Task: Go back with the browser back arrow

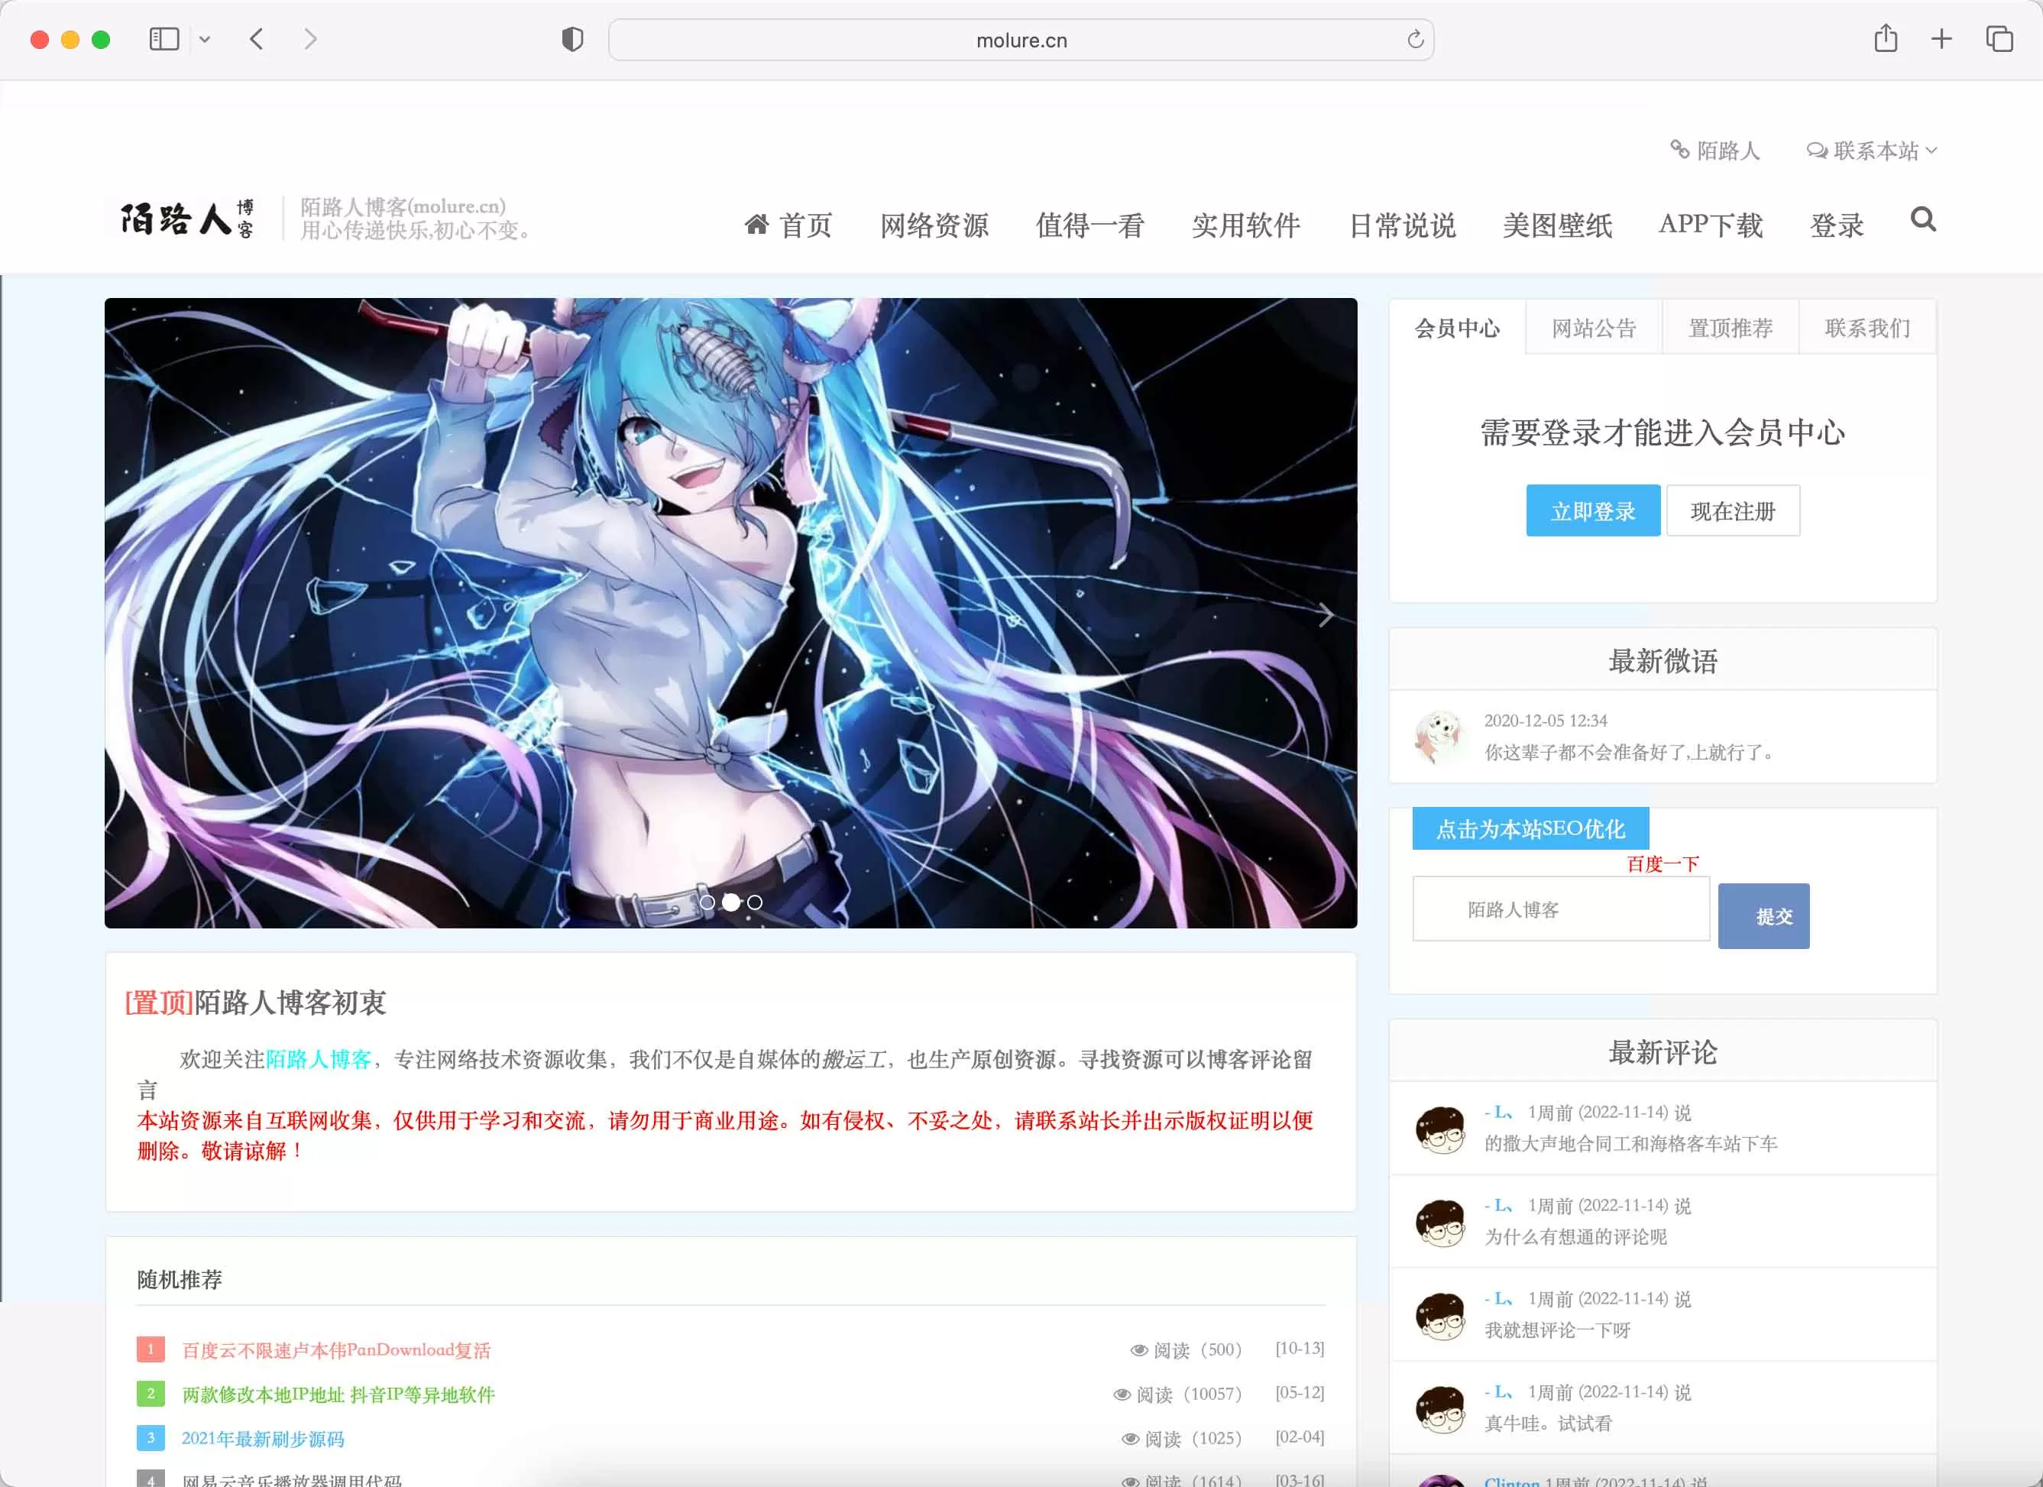Action: coord(257,40)
